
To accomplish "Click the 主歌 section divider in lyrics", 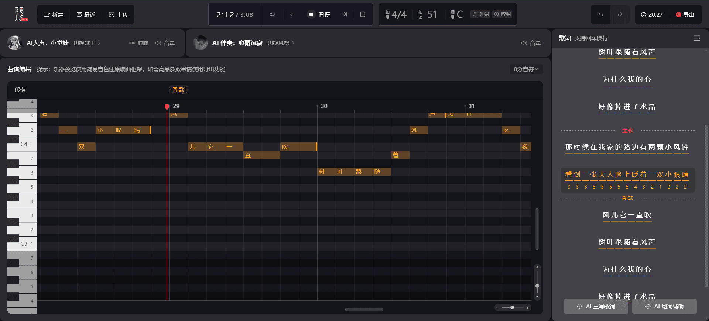I will [627, 130].
